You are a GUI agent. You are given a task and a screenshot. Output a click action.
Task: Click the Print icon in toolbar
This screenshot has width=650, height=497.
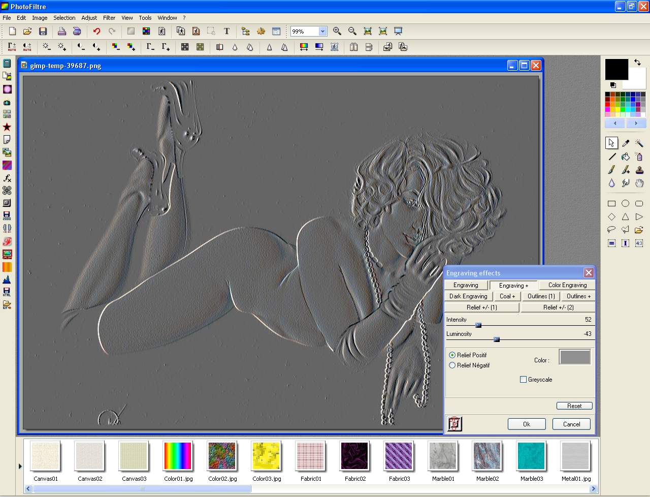[x=61, y=32]
